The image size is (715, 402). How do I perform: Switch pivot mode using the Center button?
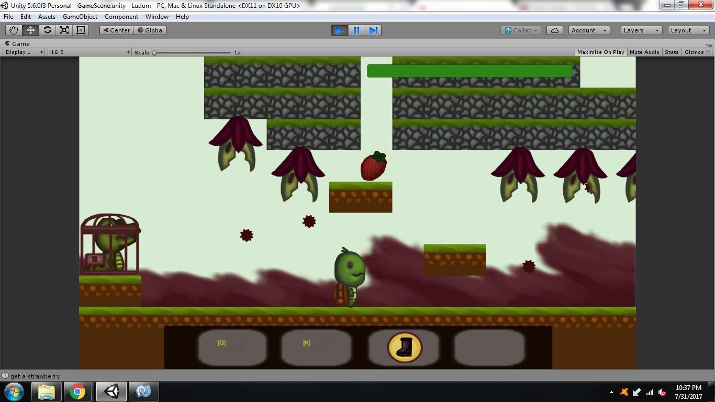point(116,30)
